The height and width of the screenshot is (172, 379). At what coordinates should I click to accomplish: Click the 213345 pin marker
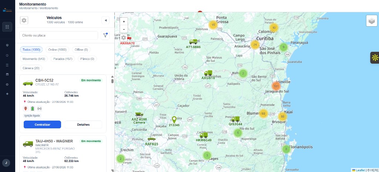point(174,119)
